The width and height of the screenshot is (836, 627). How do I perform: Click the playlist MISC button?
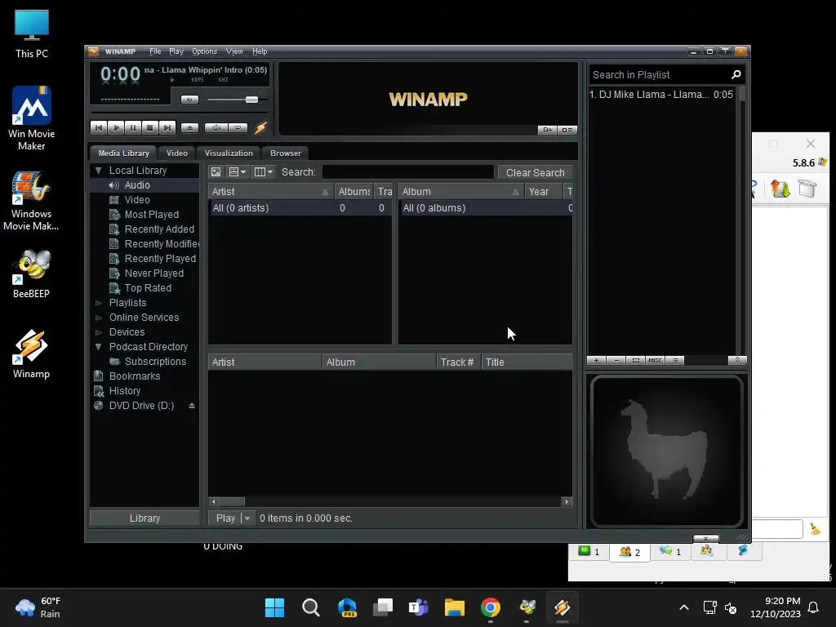point(655,361)
